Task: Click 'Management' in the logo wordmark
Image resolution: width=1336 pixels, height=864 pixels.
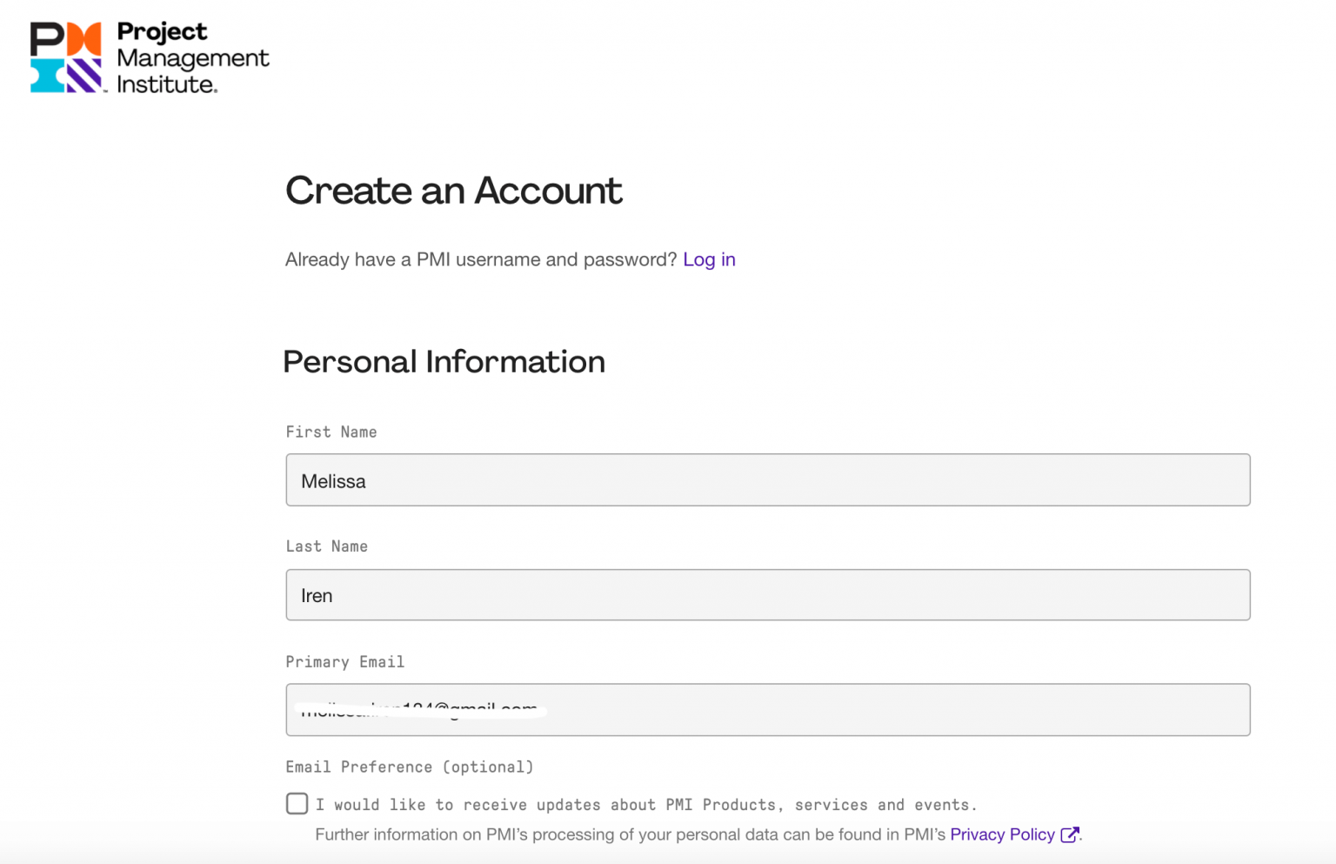Action: [193, 58]
